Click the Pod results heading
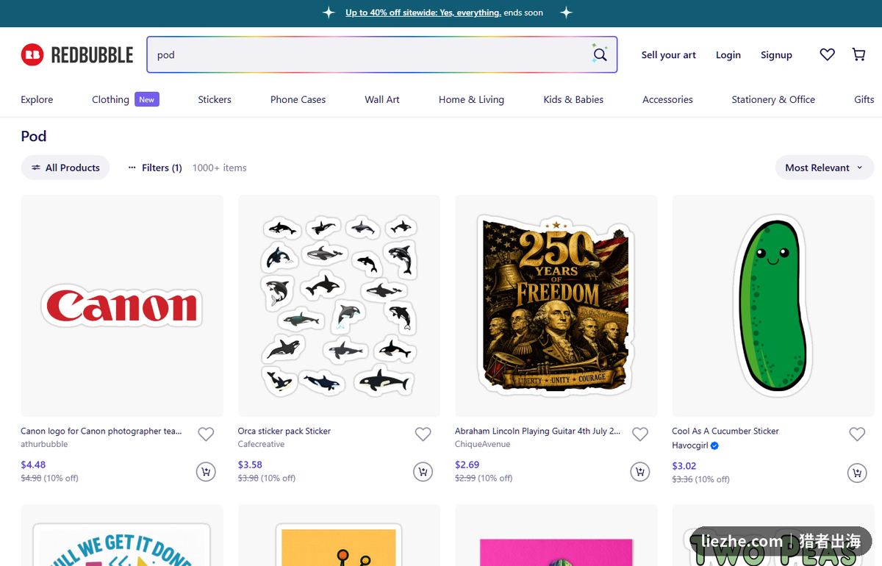The height and width of the screenshot is (566, 882). click(x=34, y=136)
